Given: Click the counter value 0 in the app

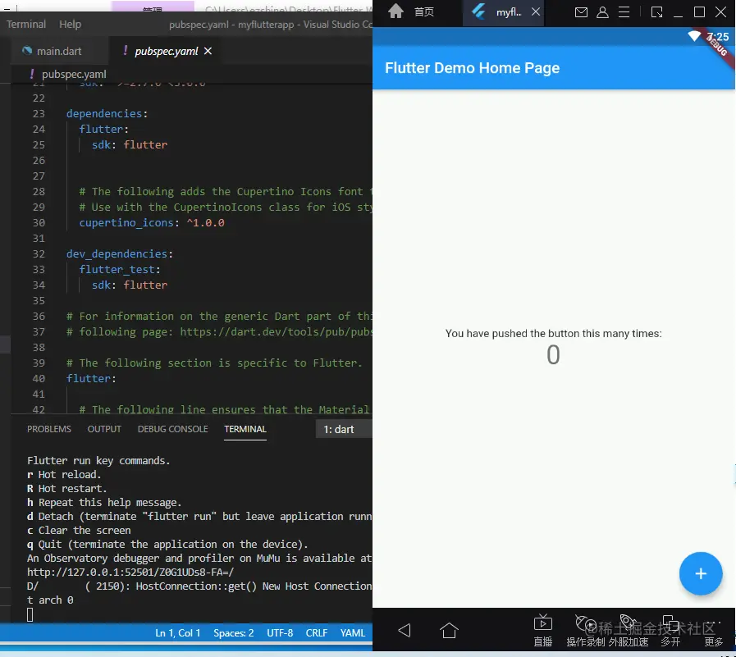Looking at the screenshot, I should point(553,355).
